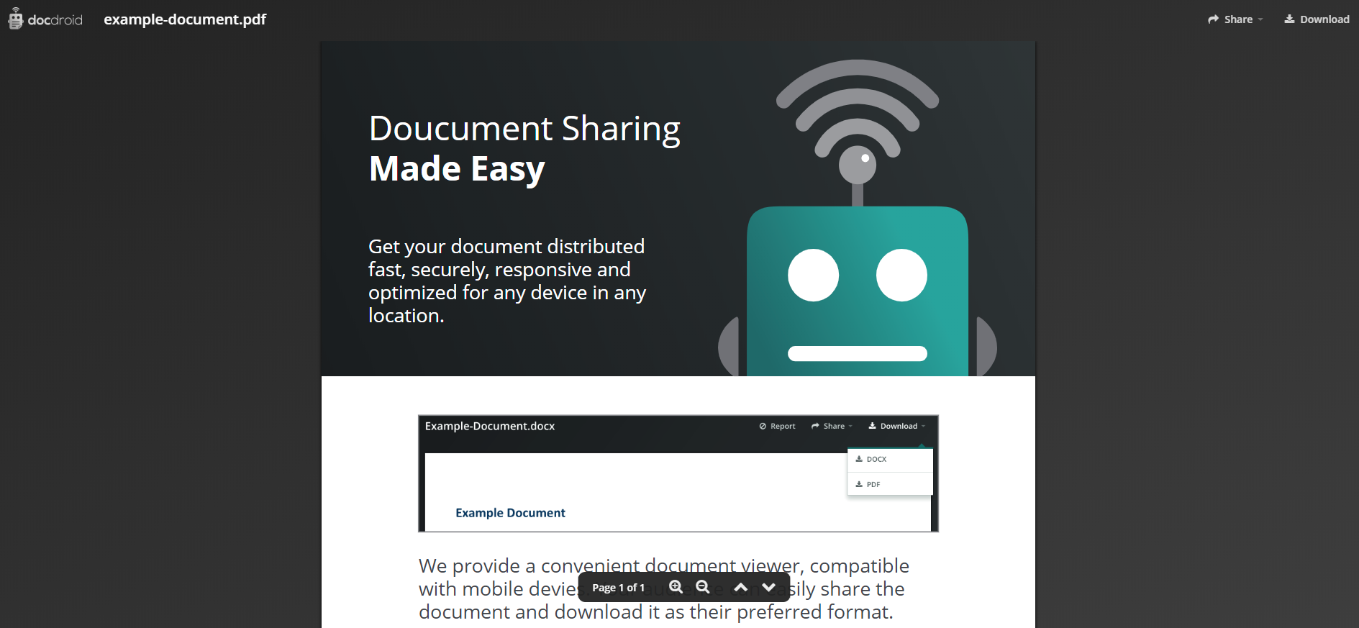Select the 'Get your document distributed' paragraph
Screen dimensions: 1359x628
(507, 281)
